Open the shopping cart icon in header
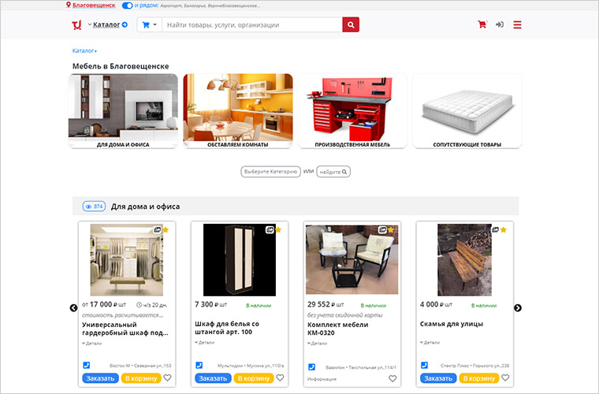The image size is (599, 394). (x=482, y=24)
